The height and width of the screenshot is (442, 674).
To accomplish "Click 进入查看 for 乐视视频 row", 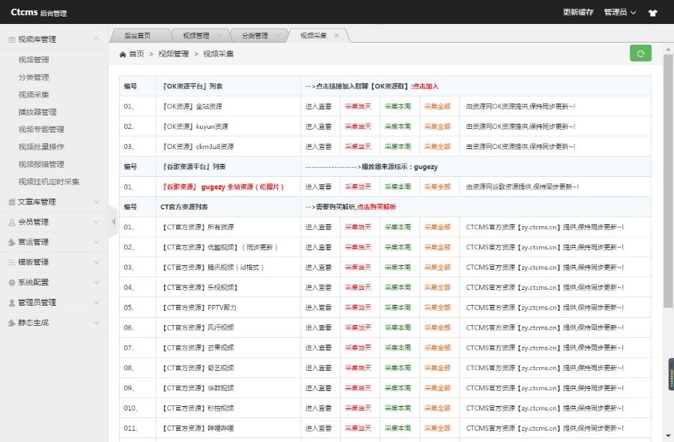I will (318, 287).
